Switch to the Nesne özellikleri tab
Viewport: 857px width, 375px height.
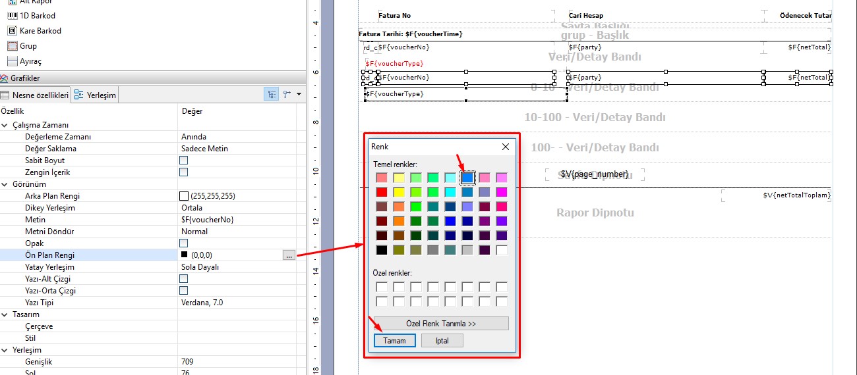[x=35, y=95]
